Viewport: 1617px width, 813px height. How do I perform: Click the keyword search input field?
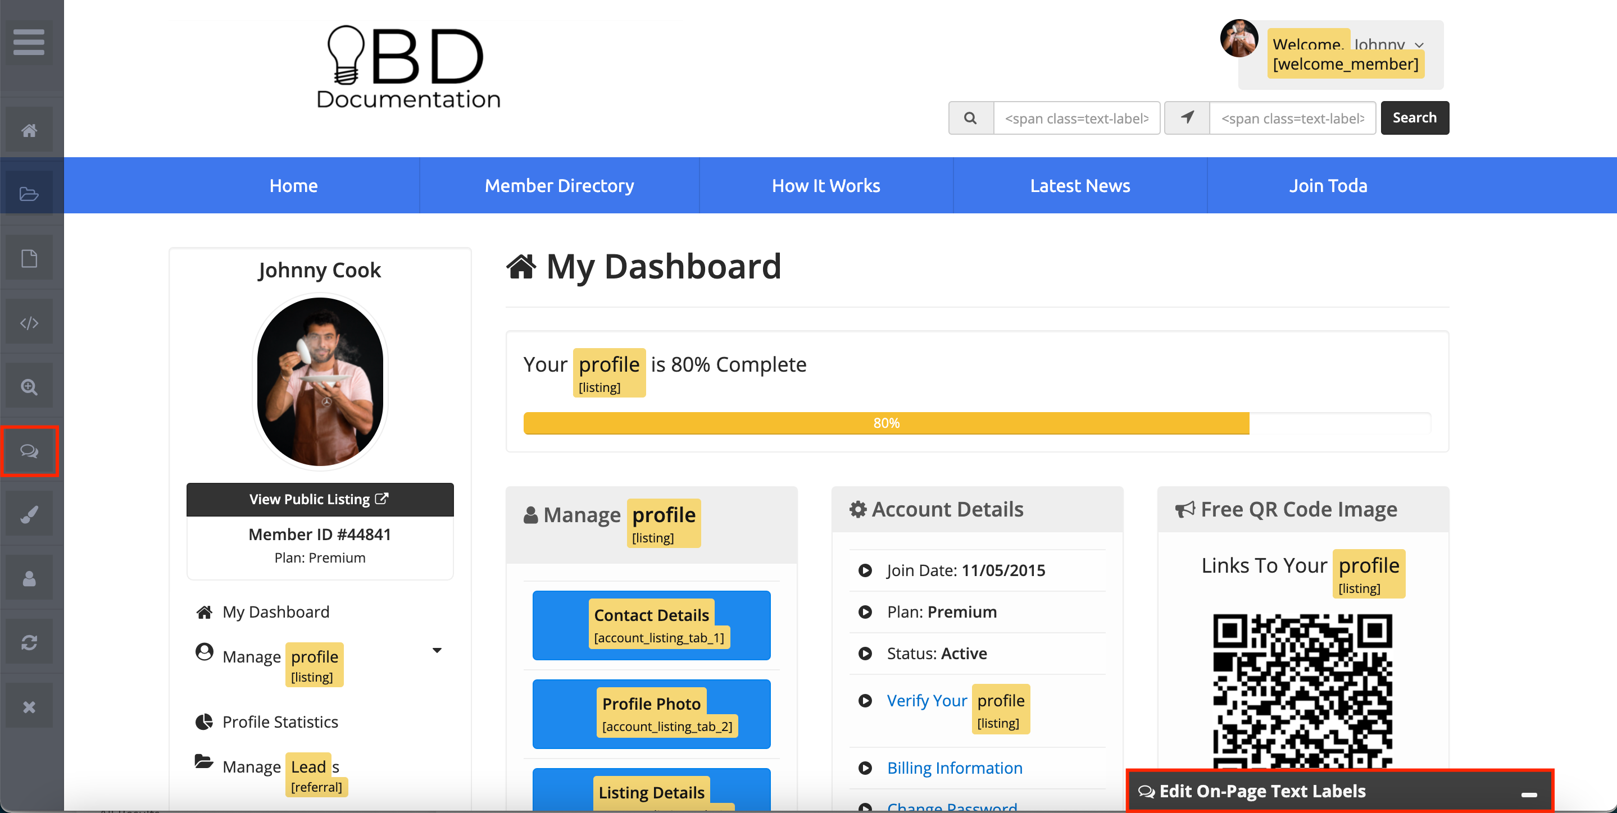coord(1076,118)
